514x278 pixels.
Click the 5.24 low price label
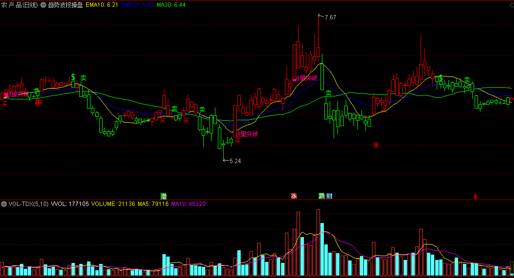coord(235,161)
